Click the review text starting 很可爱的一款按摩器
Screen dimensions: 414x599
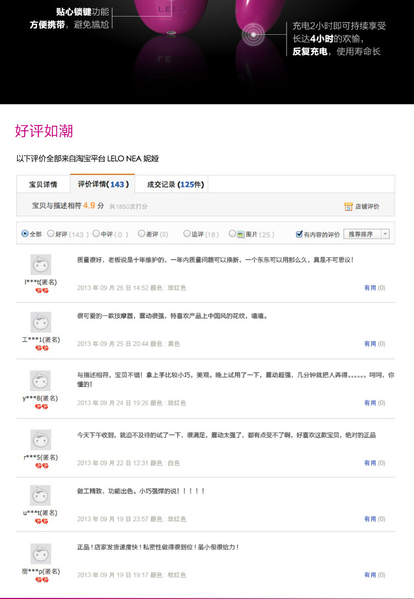(173, 316)
